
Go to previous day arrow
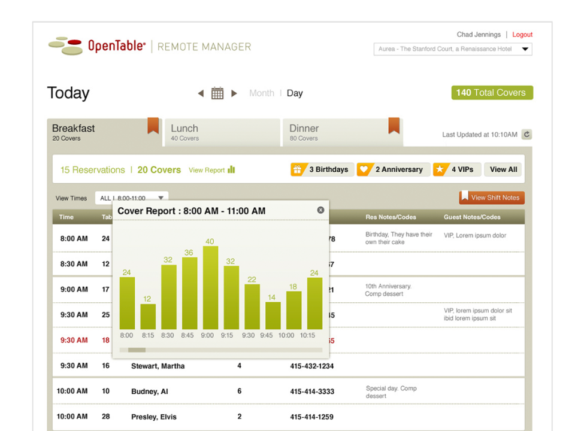click(x=201, y=93)
